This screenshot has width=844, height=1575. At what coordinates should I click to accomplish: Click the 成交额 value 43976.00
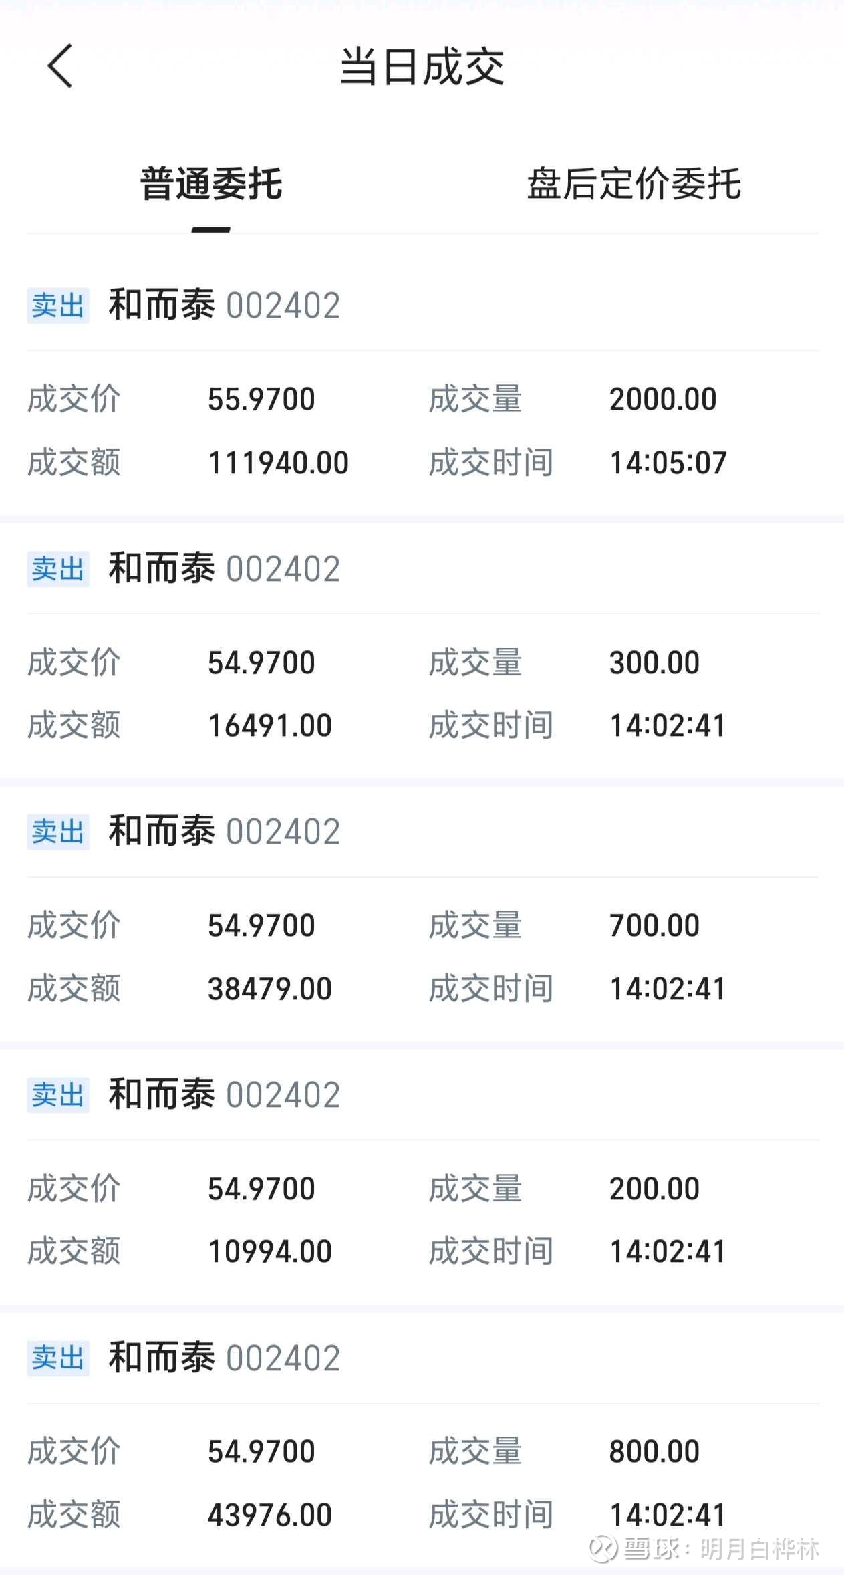[270, 1515]
